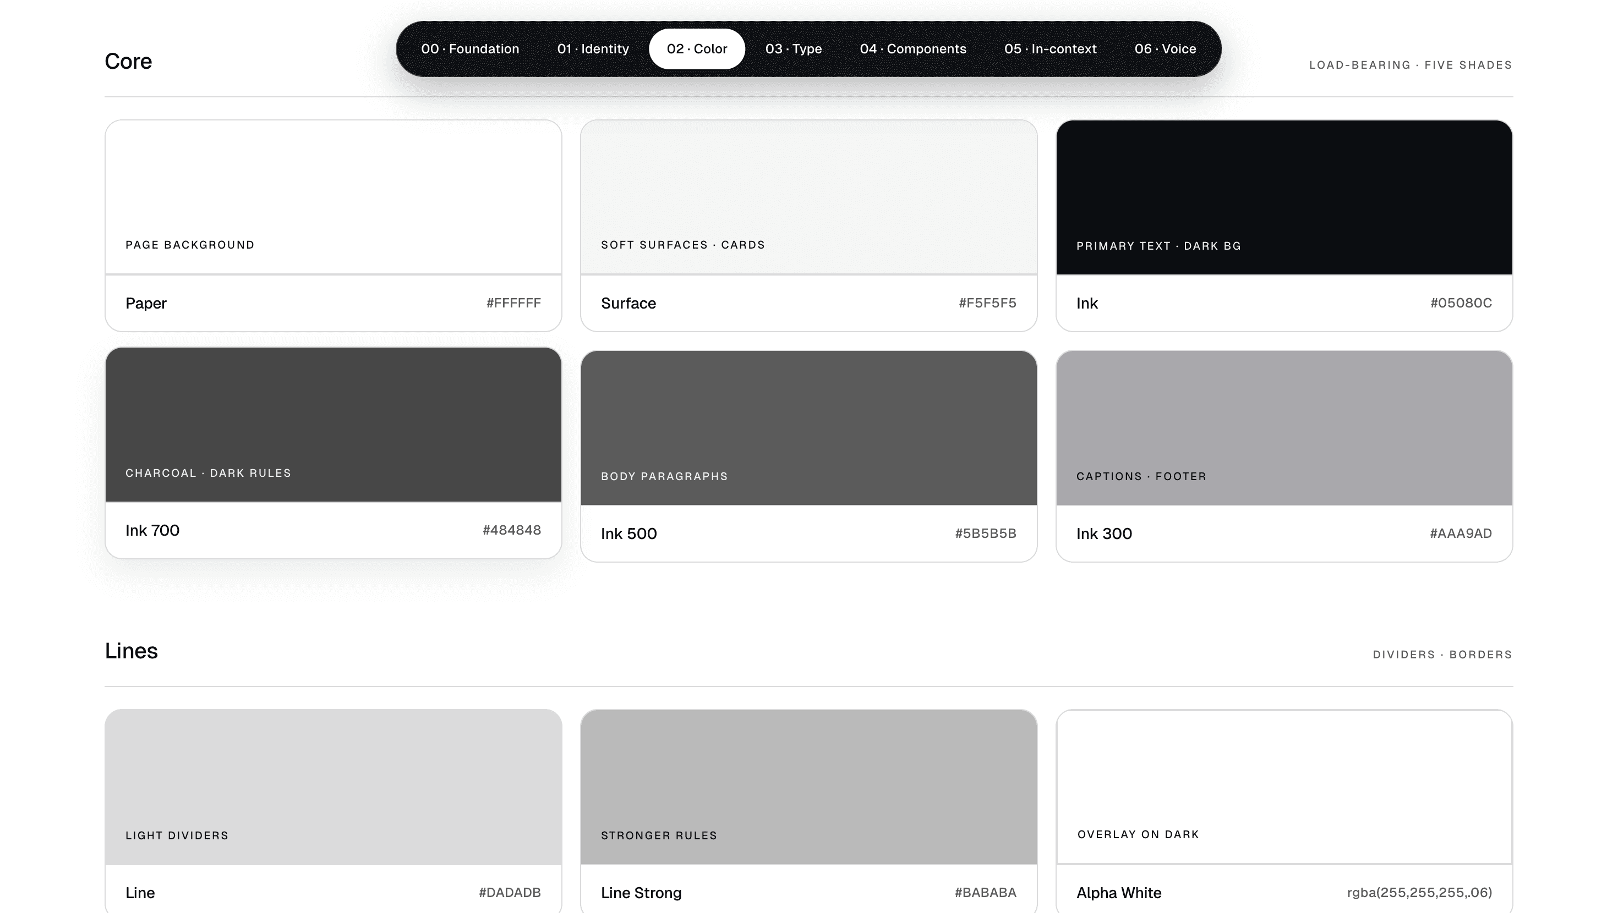
Task: Click the rgba(255,255,255,.06) value
Action: [1419, 892]
